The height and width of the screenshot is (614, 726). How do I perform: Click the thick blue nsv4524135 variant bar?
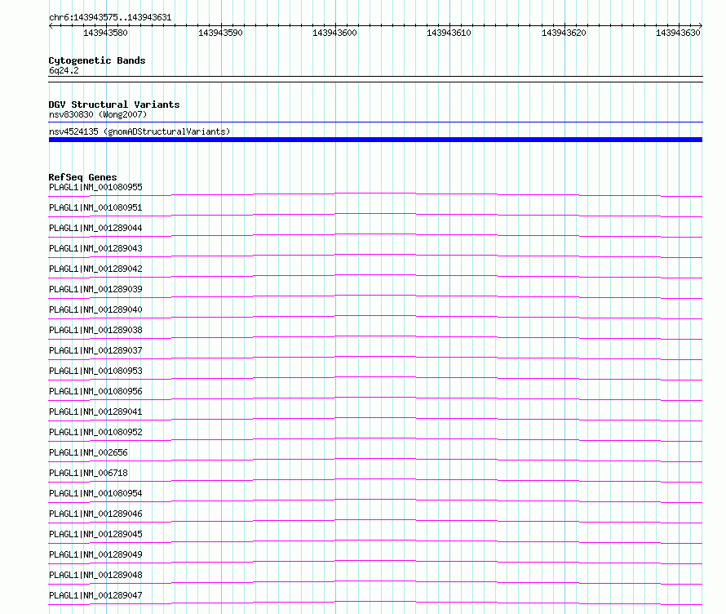point(375,140)
